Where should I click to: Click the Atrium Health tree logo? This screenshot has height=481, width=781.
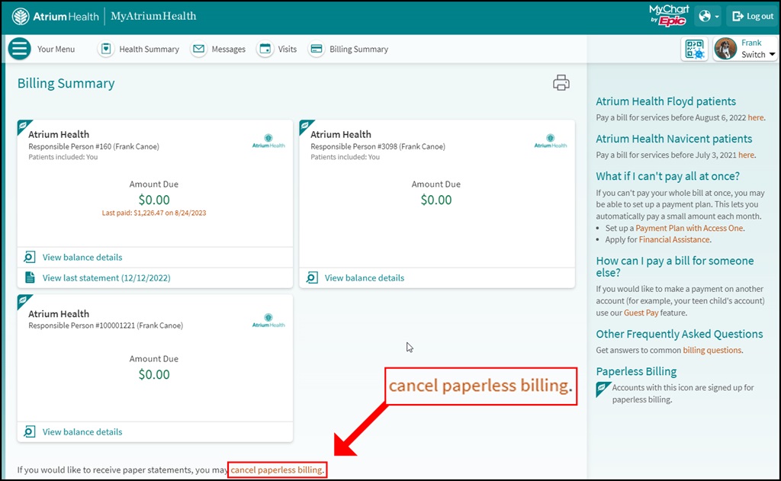coord(21,17)
